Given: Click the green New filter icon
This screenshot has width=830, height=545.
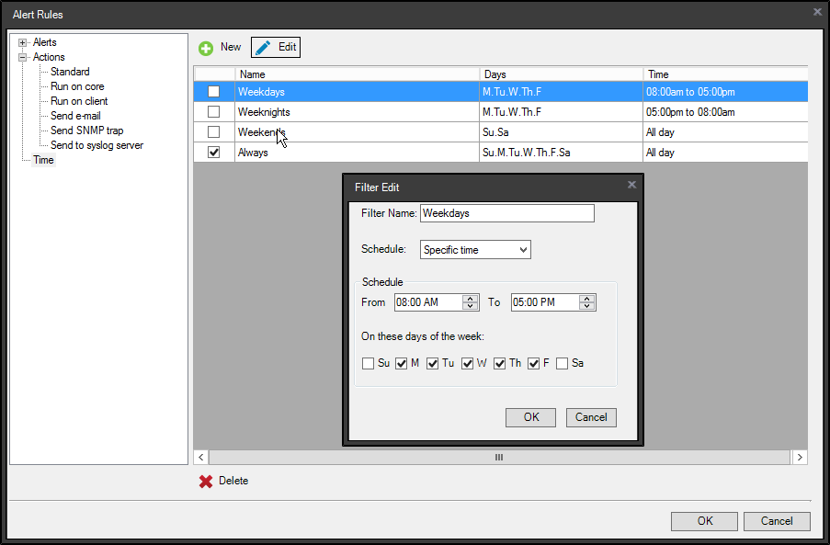Looking at the screenshot, I should (206, 48).
